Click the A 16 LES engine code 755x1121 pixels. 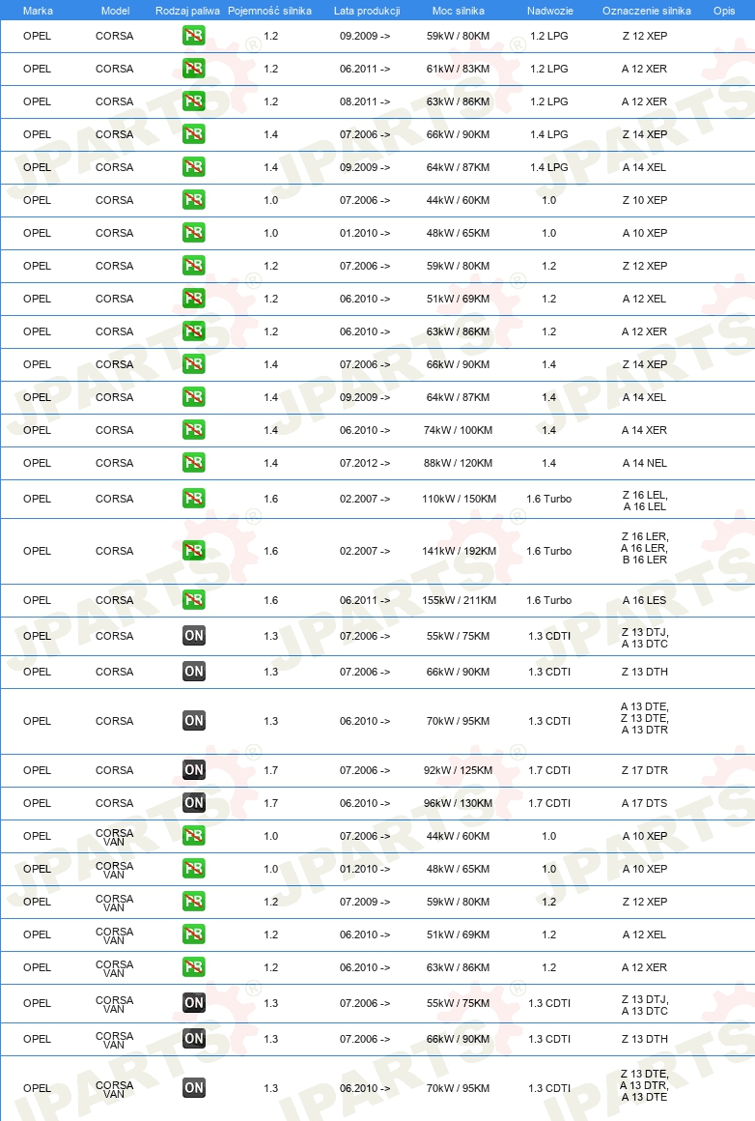644,600
